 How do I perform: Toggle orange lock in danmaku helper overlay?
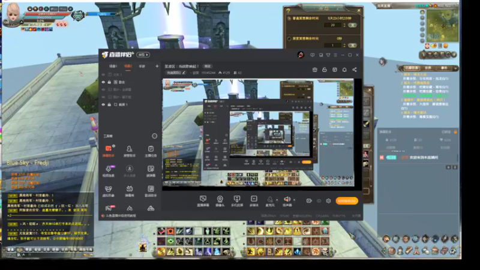tap(455, 131)
